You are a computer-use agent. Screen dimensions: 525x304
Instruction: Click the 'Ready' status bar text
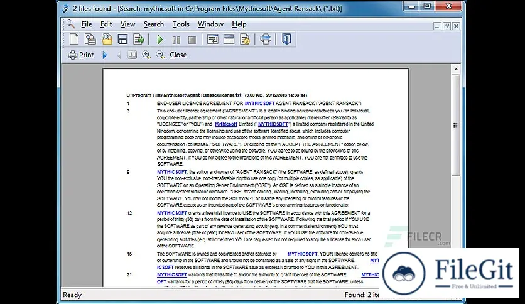coord(72,295)
